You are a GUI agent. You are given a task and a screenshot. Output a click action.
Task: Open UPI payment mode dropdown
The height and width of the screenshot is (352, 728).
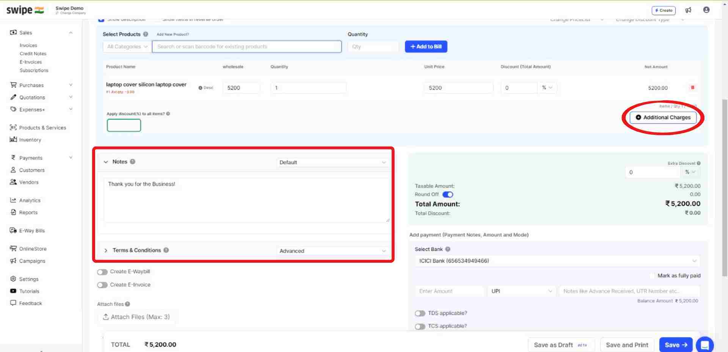522,291
